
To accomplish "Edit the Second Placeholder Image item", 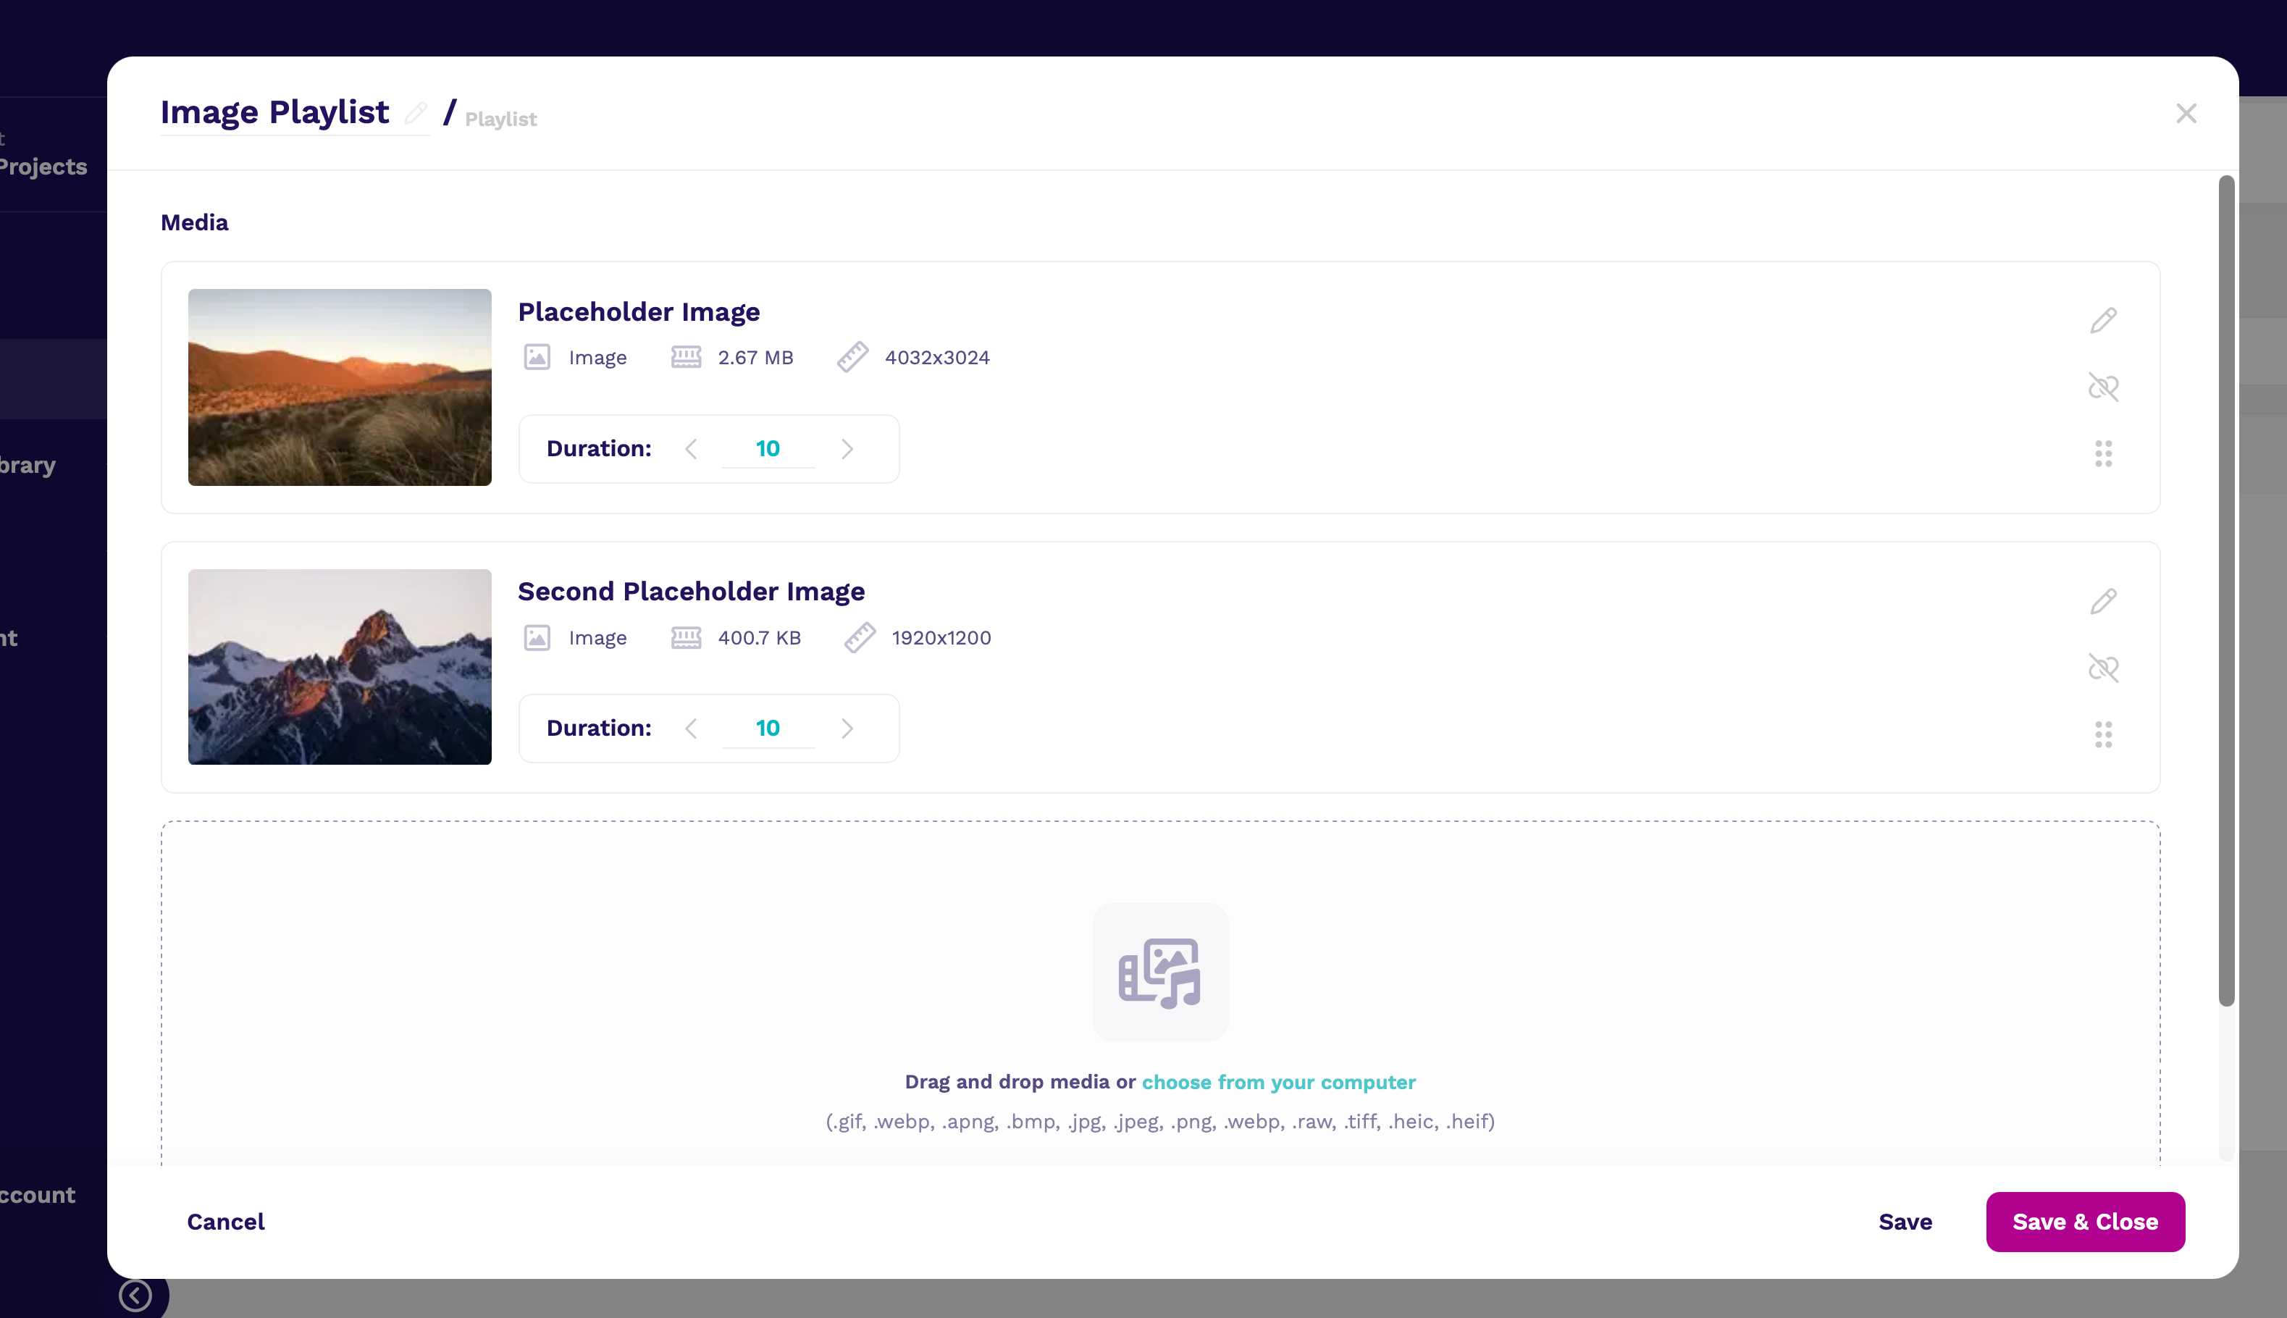I will [x=2103, y=601].
